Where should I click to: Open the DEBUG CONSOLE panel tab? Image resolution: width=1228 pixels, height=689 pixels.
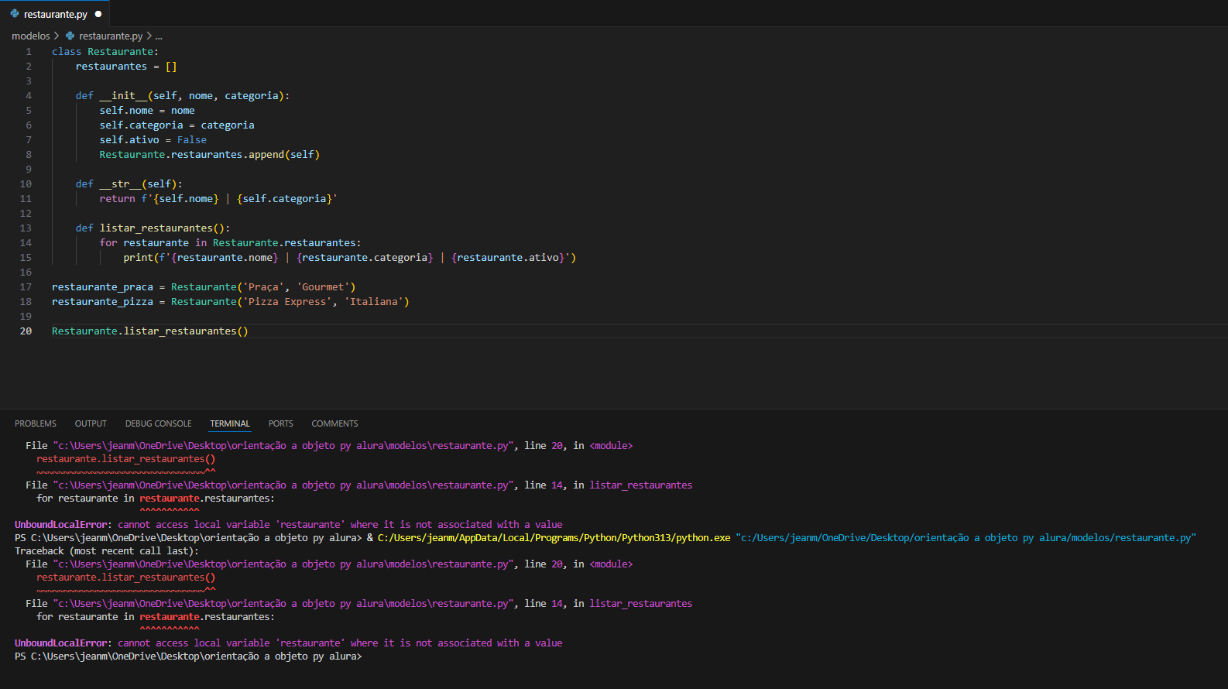tap(159, 423)
